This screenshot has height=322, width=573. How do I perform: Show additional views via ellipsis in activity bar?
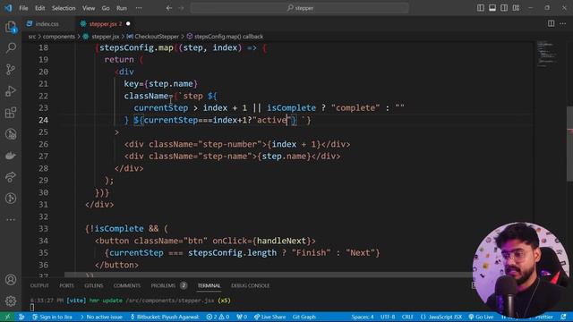pyautogui.click(x=11, y=220)
